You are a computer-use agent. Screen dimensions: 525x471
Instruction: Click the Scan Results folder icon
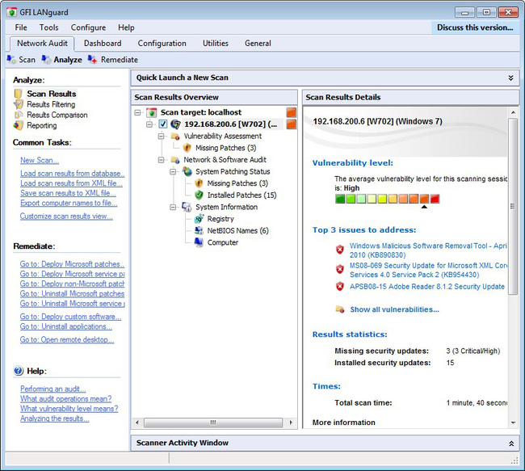pos(19,94)
